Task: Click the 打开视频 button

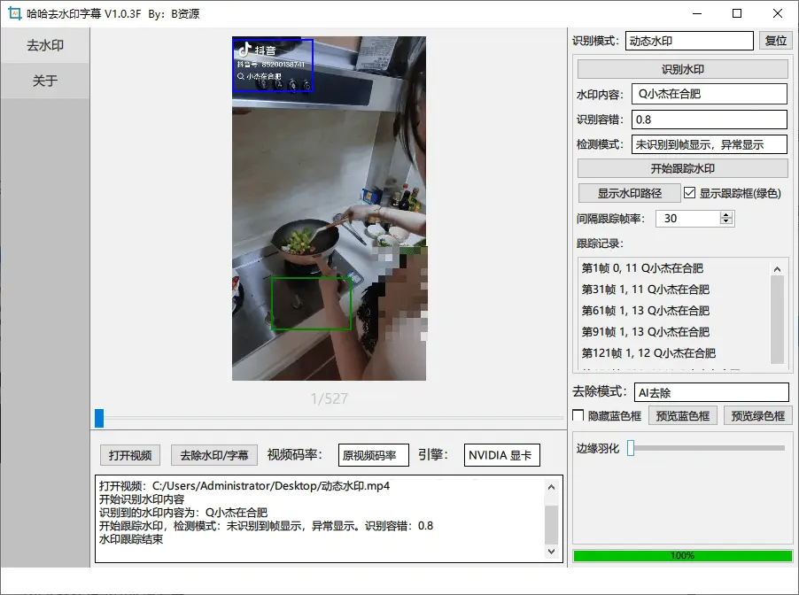Action: coord(129,454)
